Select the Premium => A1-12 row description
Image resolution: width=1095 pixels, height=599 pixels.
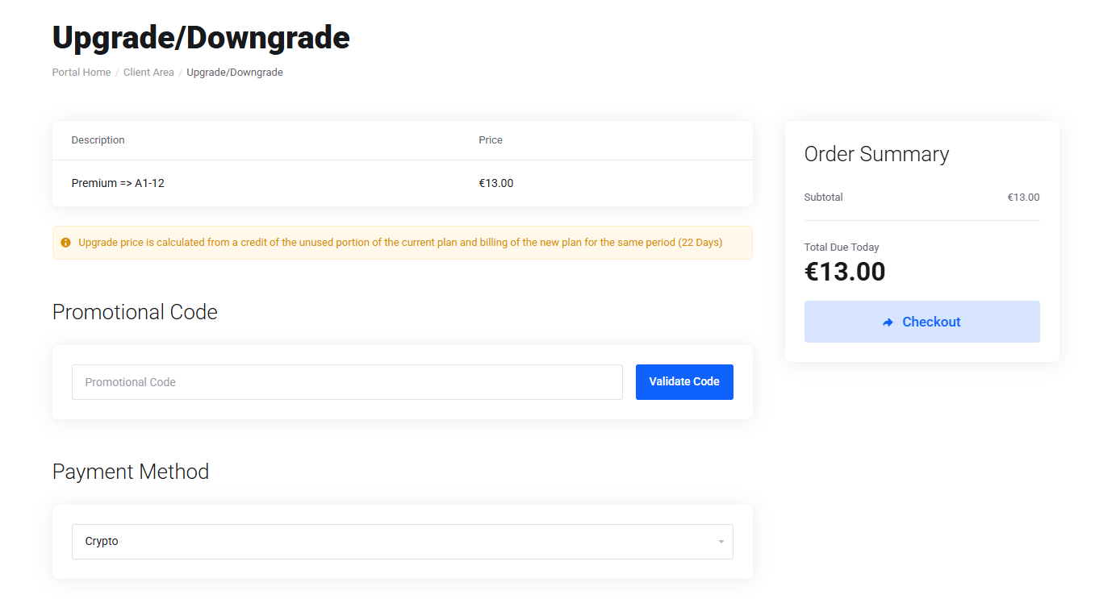[x=118, y=184]
